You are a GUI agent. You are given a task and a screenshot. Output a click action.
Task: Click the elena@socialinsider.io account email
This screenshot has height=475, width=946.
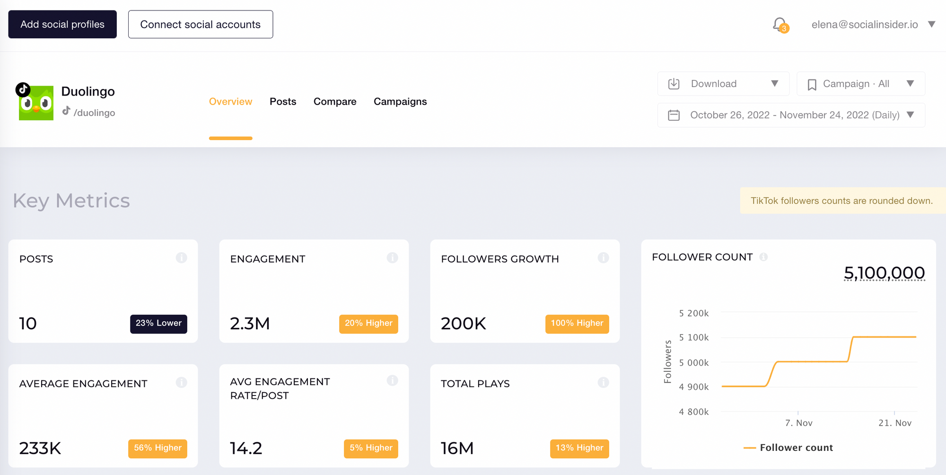point(865,25)
